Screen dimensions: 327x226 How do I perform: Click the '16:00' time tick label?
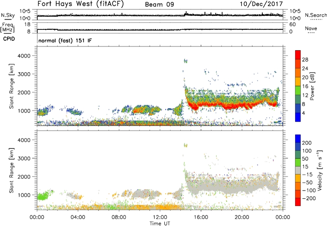click(201, 217)
